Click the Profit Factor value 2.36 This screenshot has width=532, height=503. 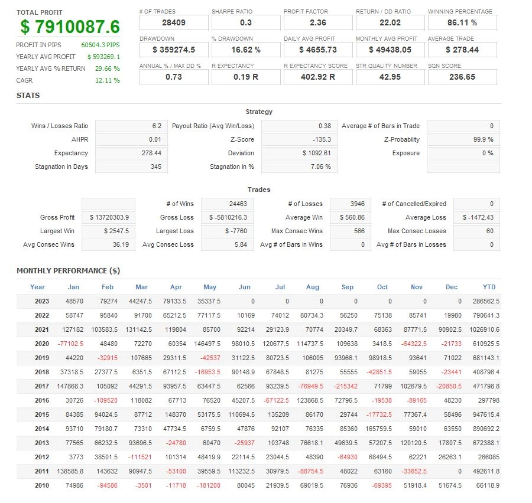pyautogui.click(x=318, y=22)
